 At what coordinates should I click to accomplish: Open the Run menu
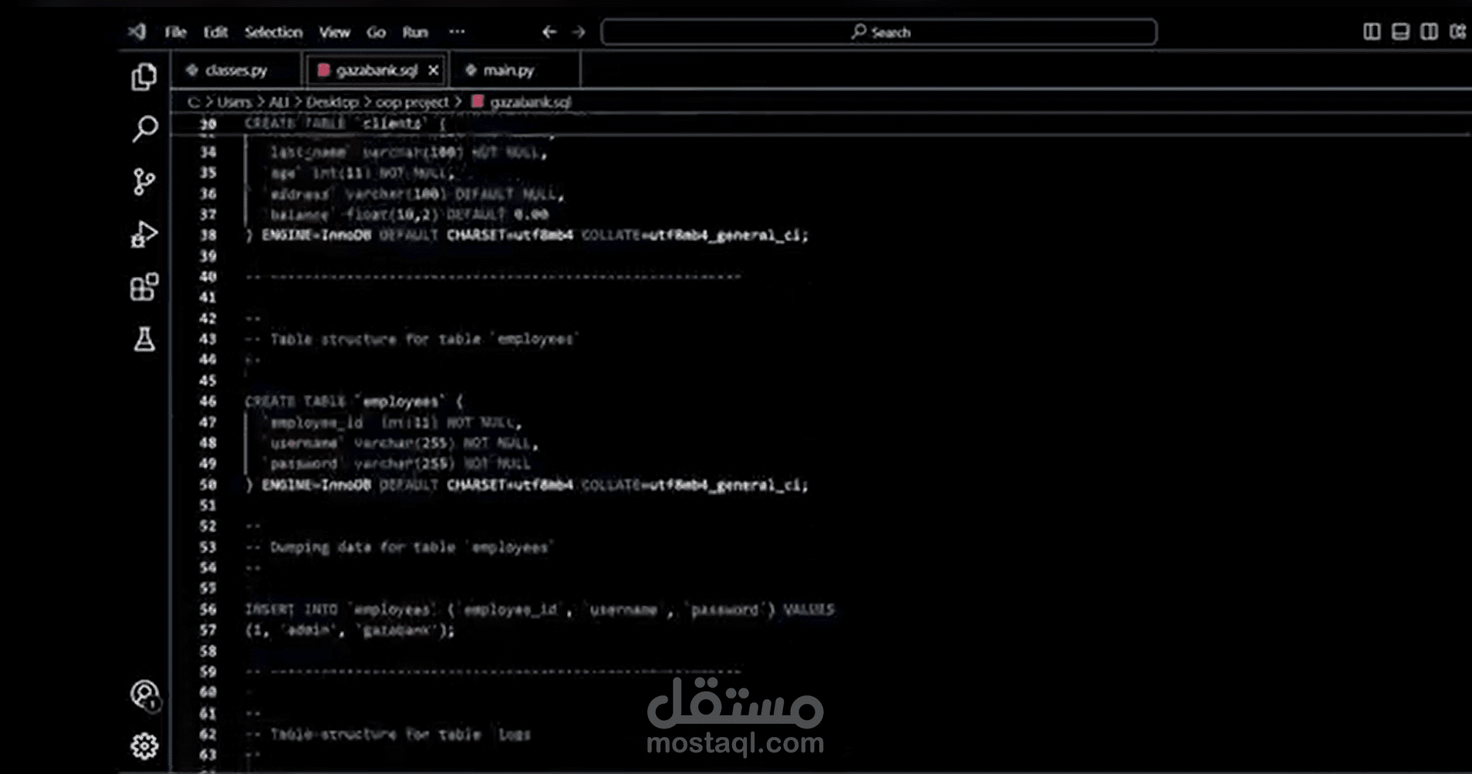415,32
